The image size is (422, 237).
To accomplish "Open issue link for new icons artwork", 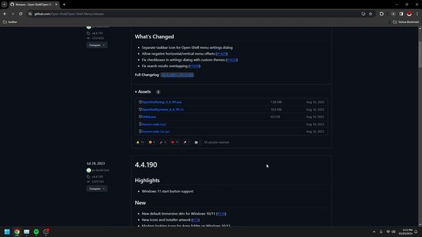I will click(x=195, y=220).
